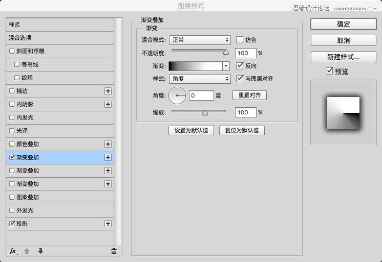
Task: Uncheck 与图层对齐 checkbox
Action: [x=240, y=78]
